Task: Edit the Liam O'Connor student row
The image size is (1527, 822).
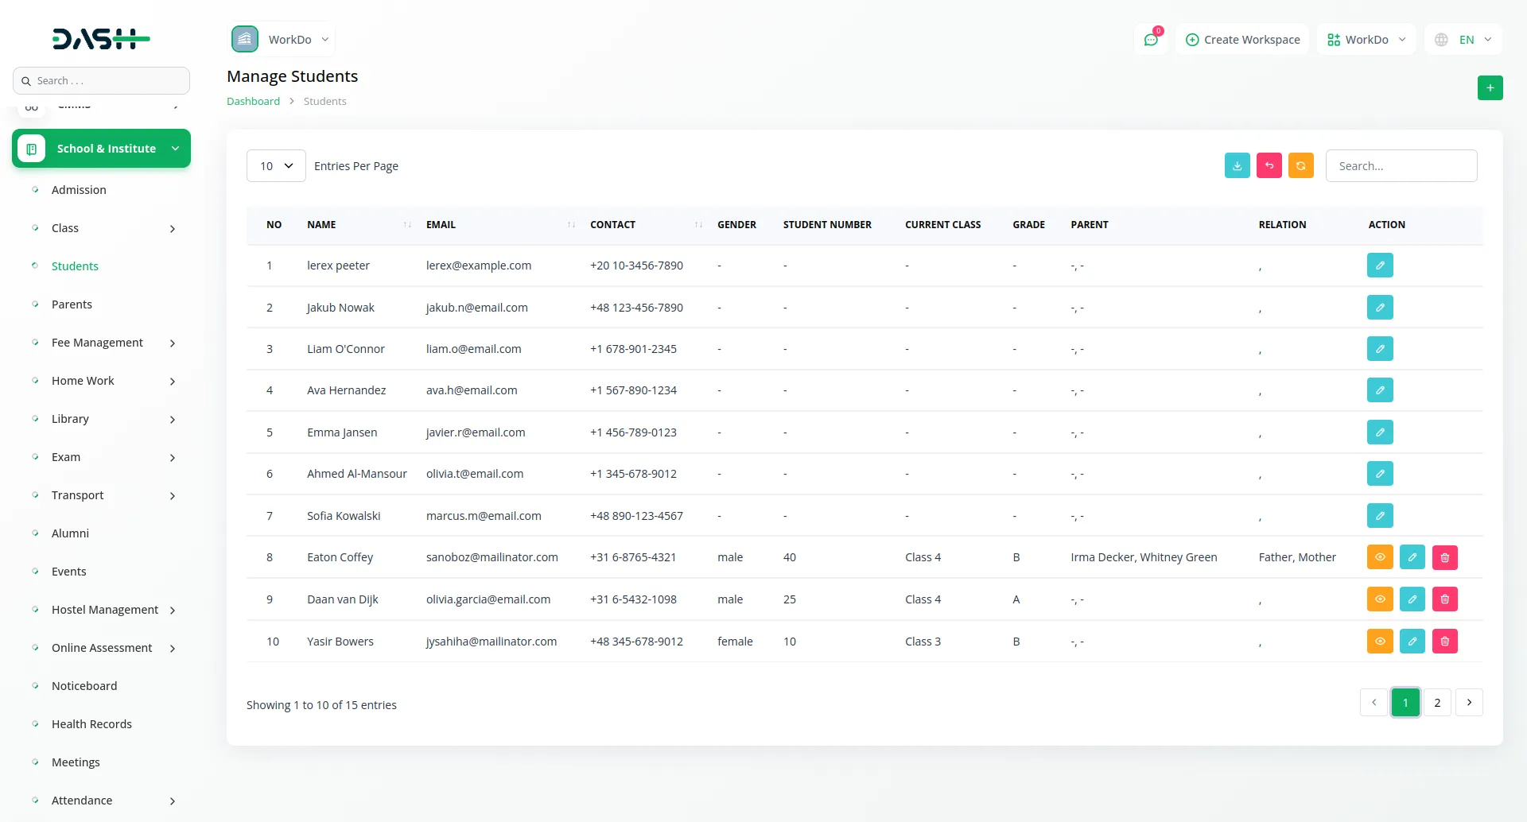Action: click(x=1380, y=349)
